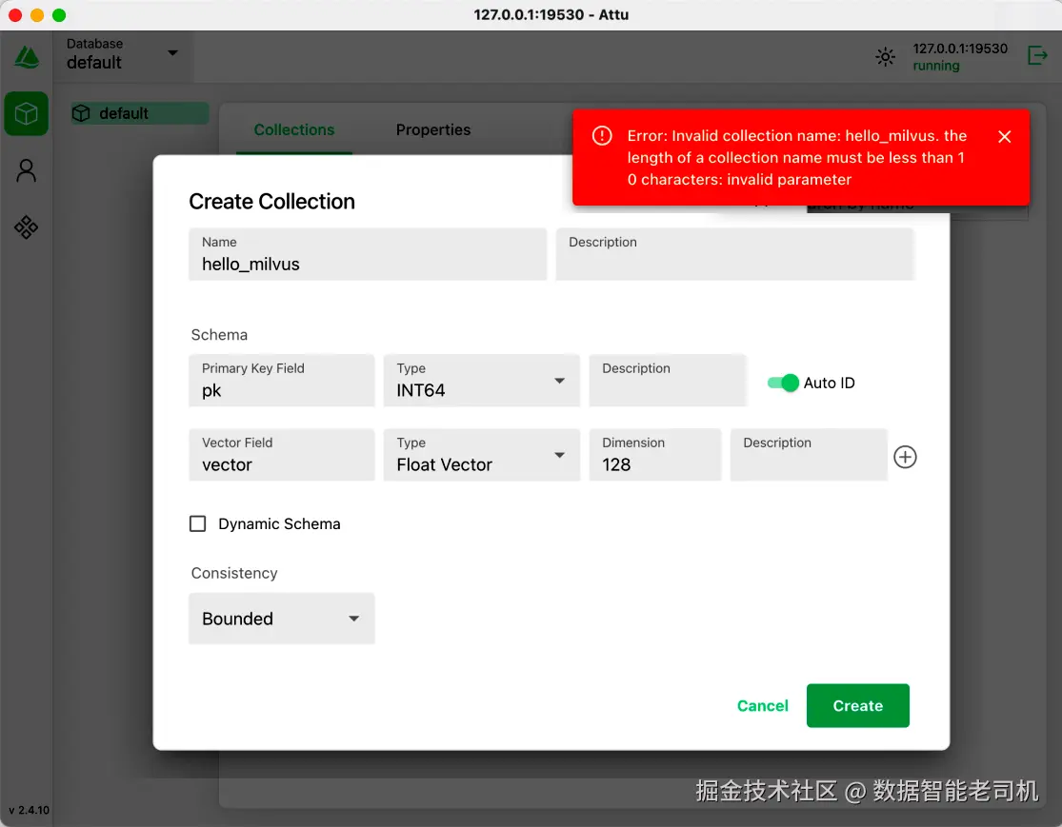This screenshot has height=827, width=1062.
Task: Focus the collection Description field
Action: click(735, 254)
